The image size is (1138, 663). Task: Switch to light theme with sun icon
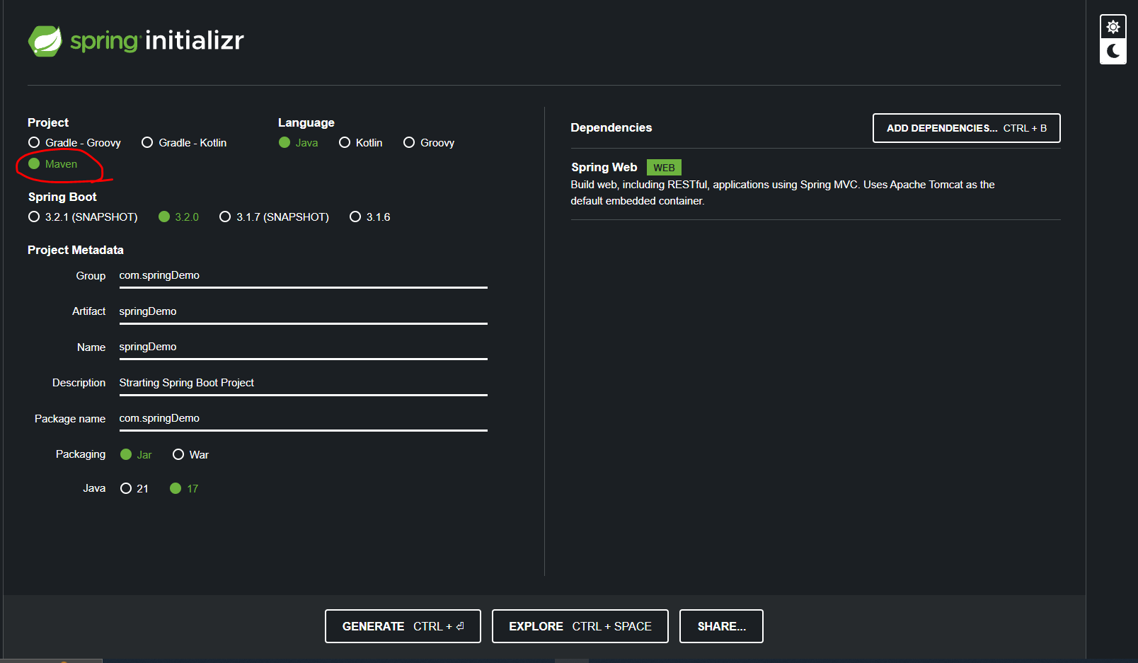click(x=1113, y=27)
